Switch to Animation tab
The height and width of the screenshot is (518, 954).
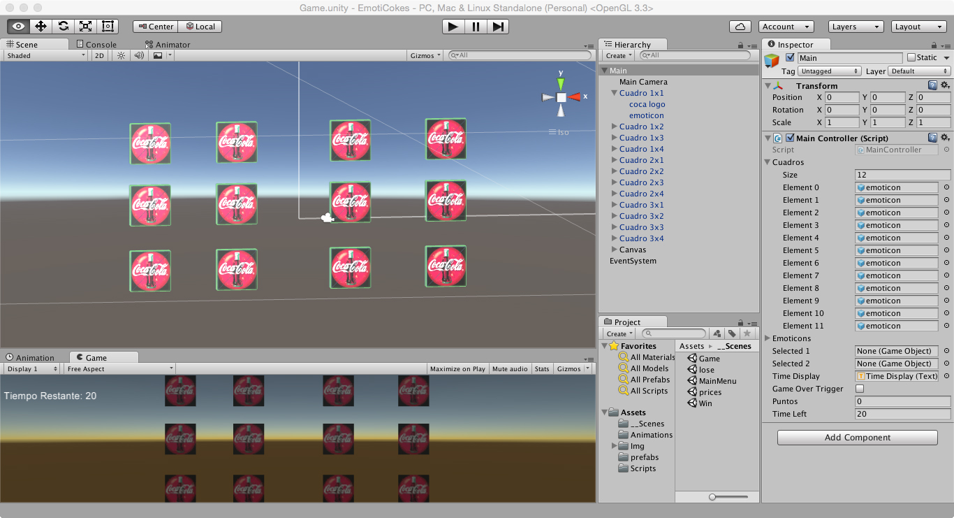[x=30, y=357]
